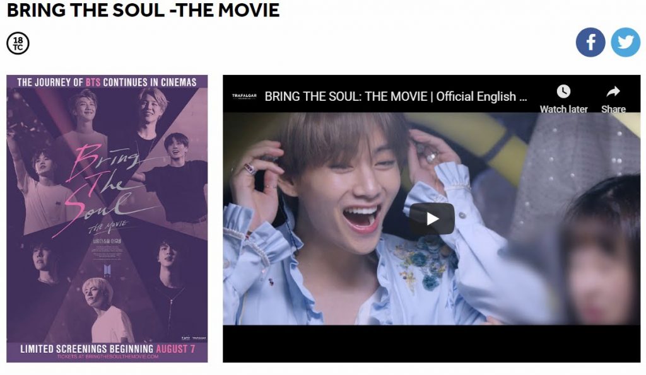This screenshot has height=375, width=646.
Task: Click the video title link
Action: (396, 96)
